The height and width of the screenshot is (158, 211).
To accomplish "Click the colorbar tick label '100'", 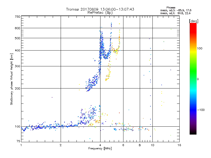I will (x=200, y=48).
